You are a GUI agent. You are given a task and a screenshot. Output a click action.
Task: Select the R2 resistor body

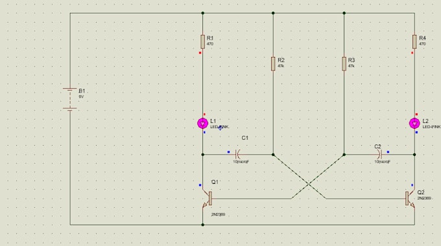(x=273, y=63)
